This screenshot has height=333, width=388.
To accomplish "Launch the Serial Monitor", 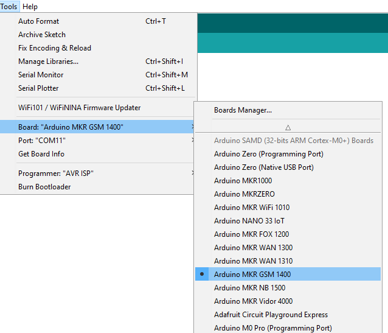I will pos(41,75).
